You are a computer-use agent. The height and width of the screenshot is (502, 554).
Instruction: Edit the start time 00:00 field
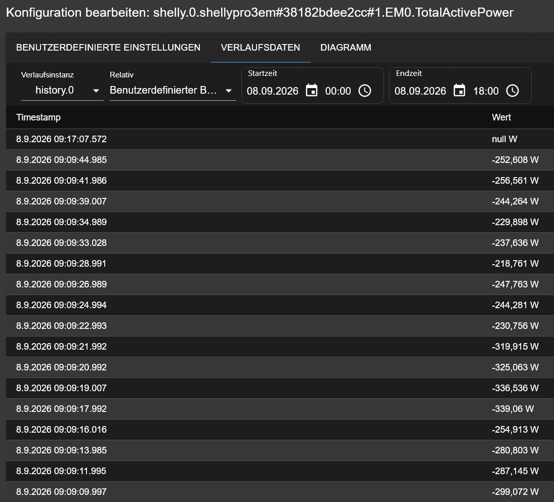[338, 91]
